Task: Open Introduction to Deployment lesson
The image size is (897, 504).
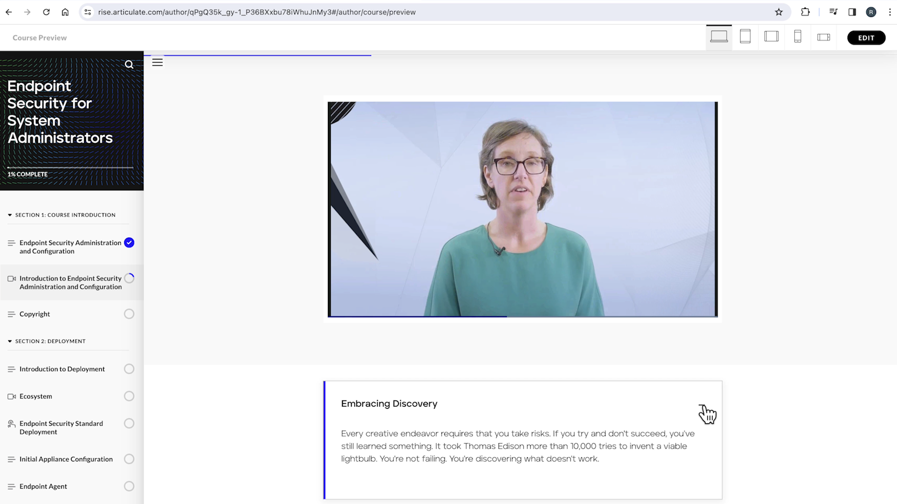Action: pos(62,369)
